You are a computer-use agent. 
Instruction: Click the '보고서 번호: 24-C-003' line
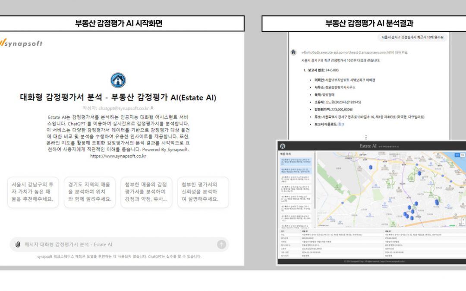coord(323,70)
